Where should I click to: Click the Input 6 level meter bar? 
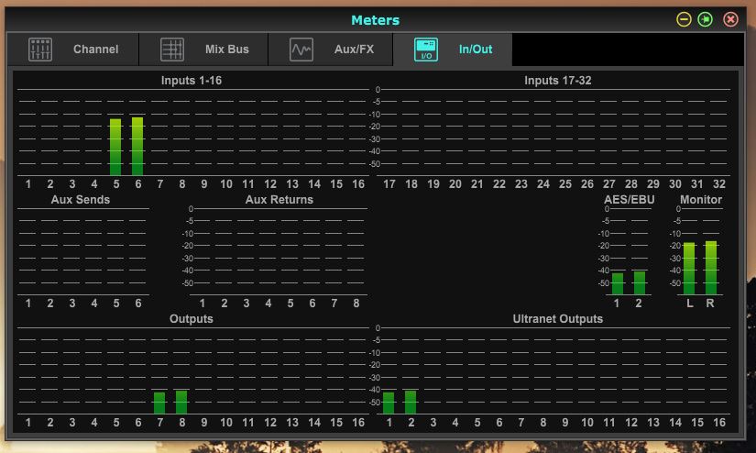pos(137,146)
